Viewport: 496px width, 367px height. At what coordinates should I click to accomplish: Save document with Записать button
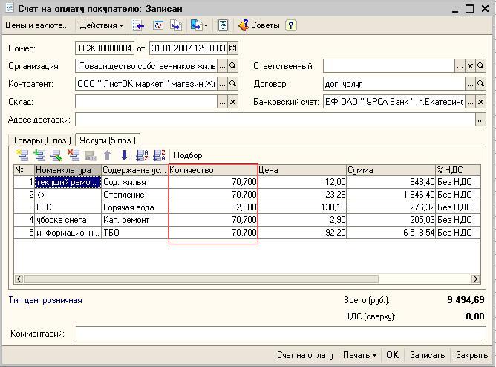[x=427, y=355]
